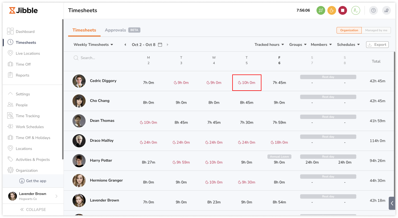Open the attendance status person icon
398x218 pixels.
coord(356,10)
